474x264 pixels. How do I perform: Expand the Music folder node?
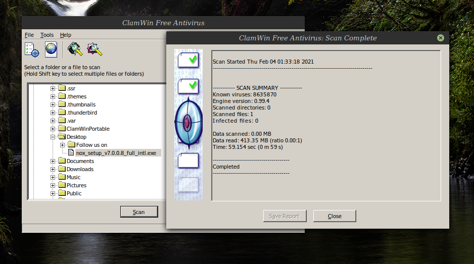click(53, 177)
